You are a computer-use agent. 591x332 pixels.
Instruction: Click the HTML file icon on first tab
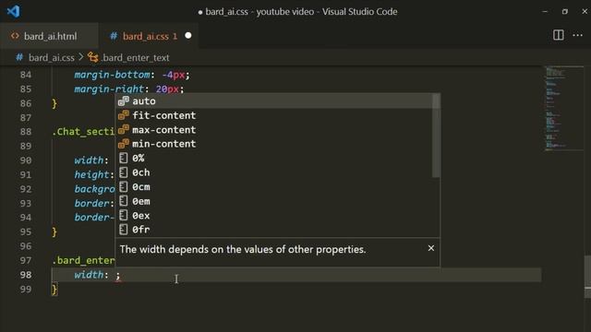[15, 36]
